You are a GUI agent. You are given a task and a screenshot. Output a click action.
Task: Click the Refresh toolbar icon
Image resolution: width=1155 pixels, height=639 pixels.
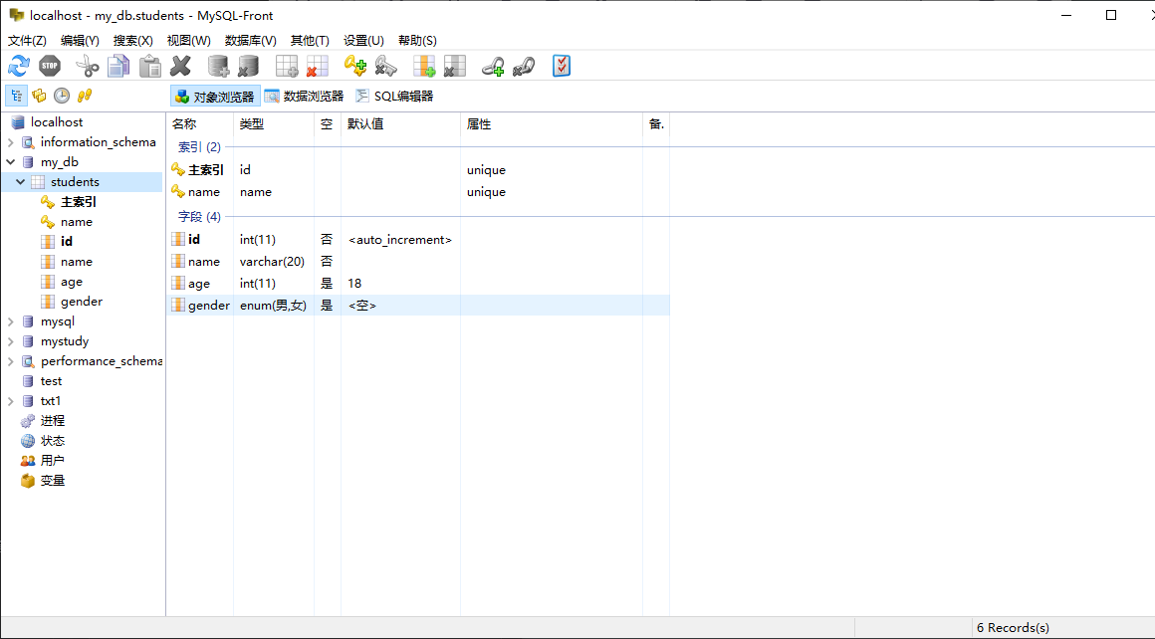[18, 66]
